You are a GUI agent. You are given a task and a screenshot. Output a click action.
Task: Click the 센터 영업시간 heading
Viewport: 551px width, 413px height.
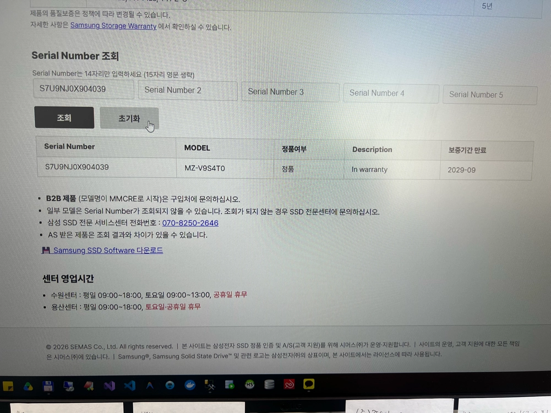(68, 279)
